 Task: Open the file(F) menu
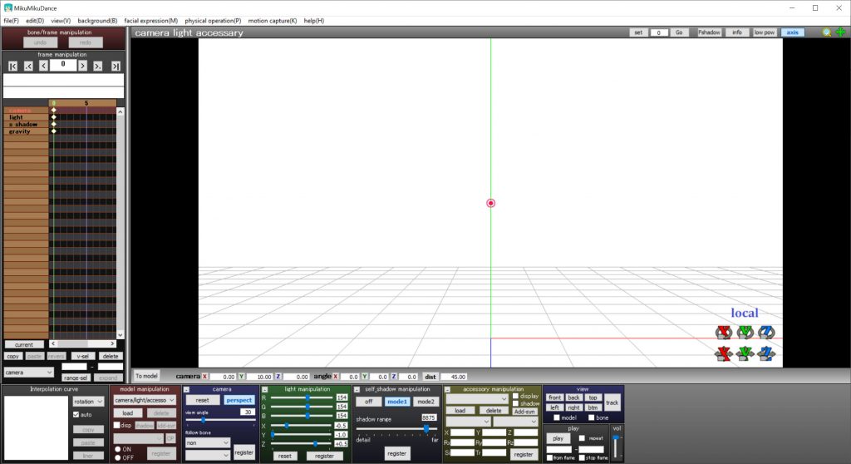coord(11,21)
